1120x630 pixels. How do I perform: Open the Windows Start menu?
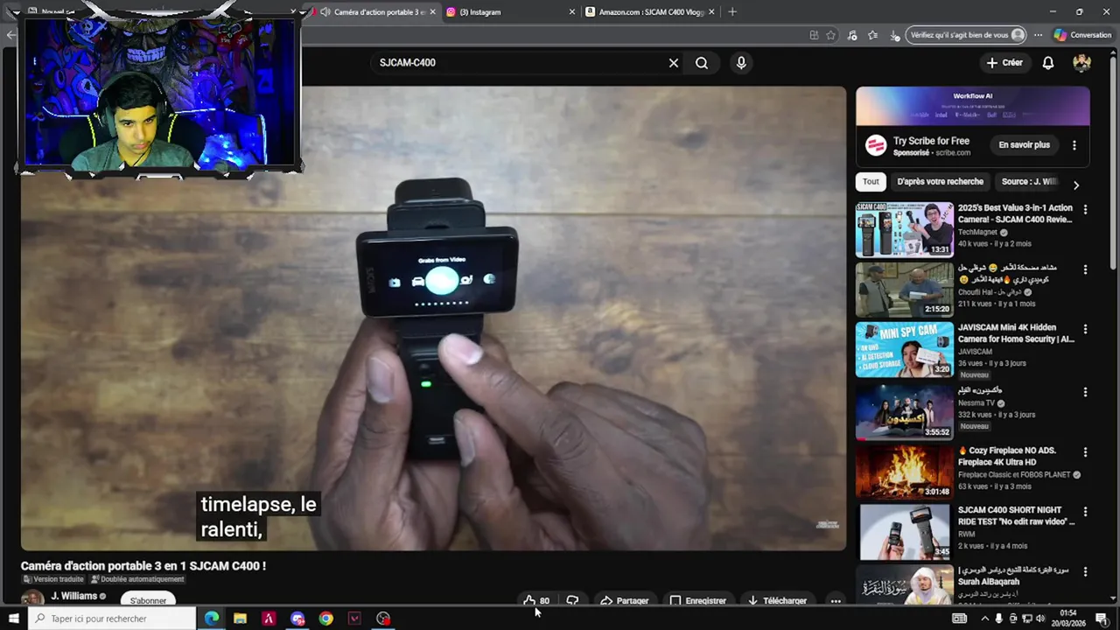tap(14, 619)
